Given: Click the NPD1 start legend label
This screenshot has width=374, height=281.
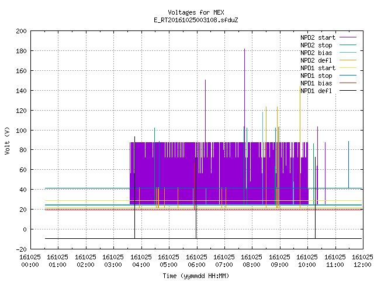Looking at the screenshot, I should tap(318, 68).
